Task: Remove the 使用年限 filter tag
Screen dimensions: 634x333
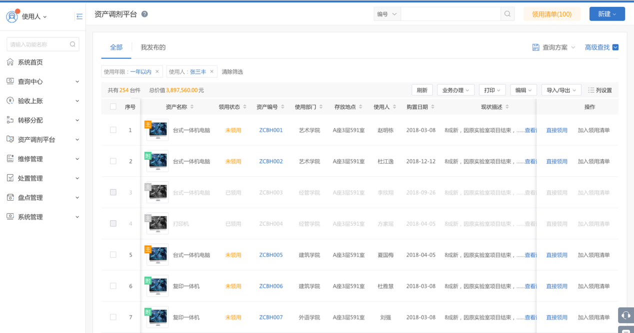Action: pos(157,72)
